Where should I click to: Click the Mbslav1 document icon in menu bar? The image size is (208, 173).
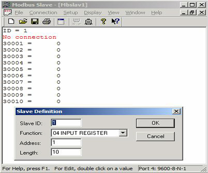(7, 12)
